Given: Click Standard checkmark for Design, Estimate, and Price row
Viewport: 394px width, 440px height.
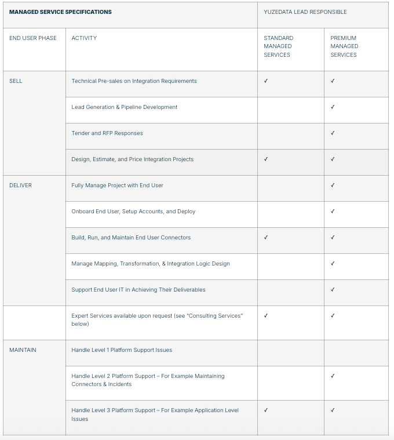Looking at the screenshot, I should click(x=266, y=159).
